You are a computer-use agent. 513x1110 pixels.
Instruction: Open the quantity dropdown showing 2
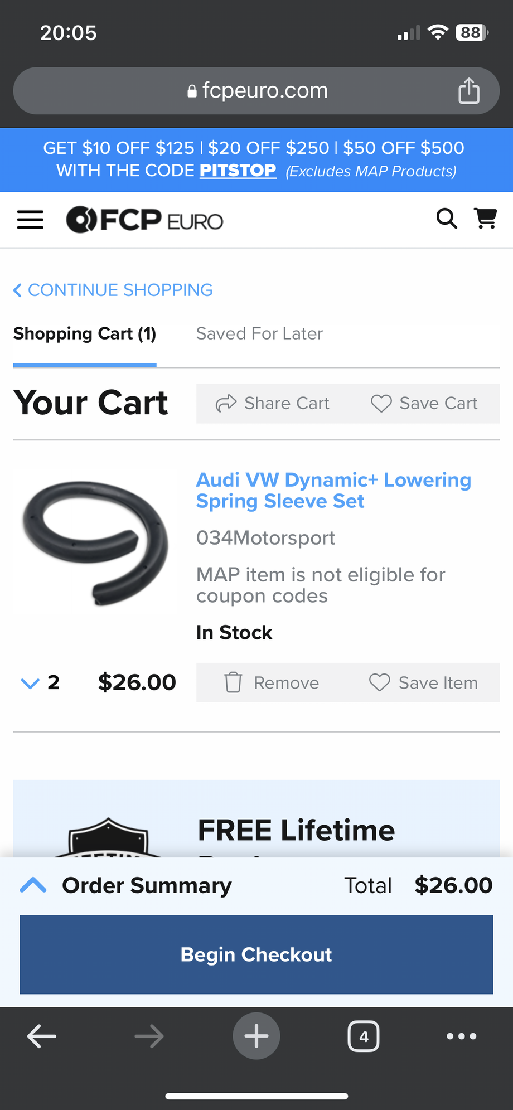(40, 682)
